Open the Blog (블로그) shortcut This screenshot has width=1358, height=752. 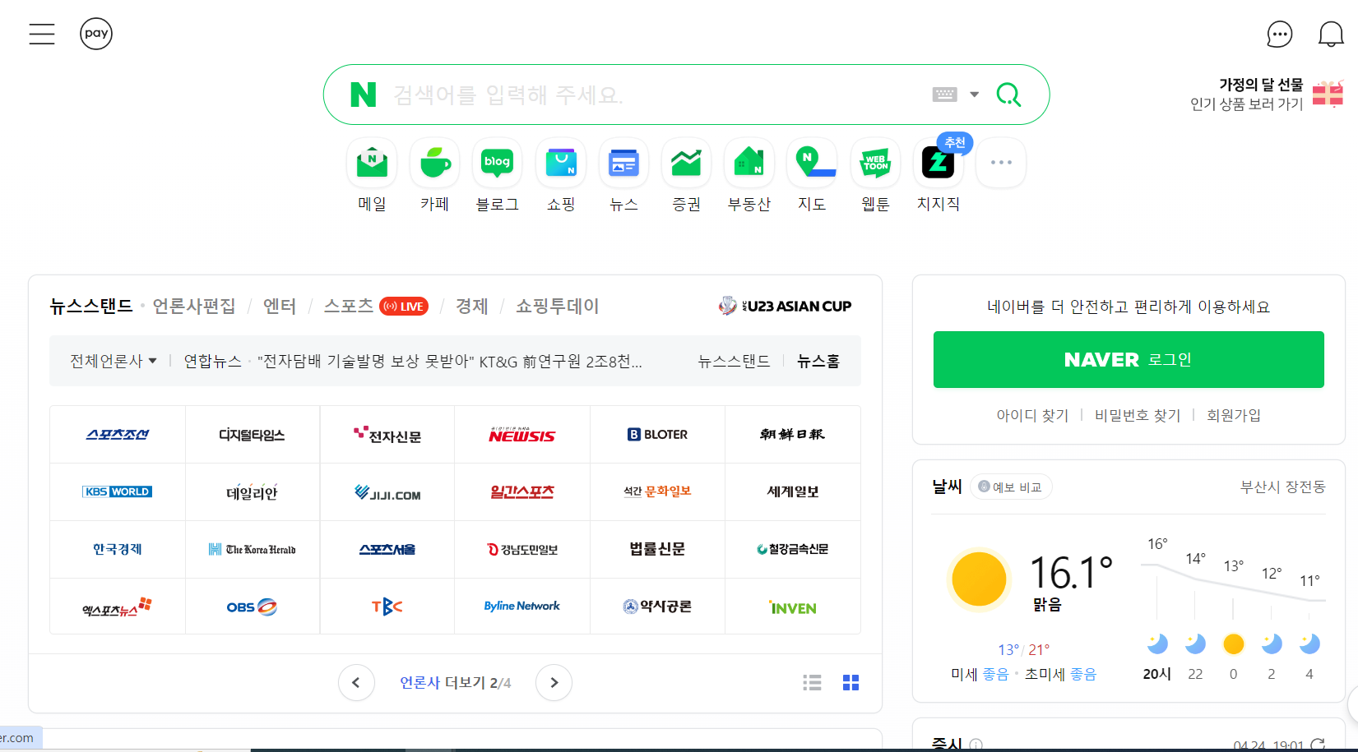click(498, 176)
